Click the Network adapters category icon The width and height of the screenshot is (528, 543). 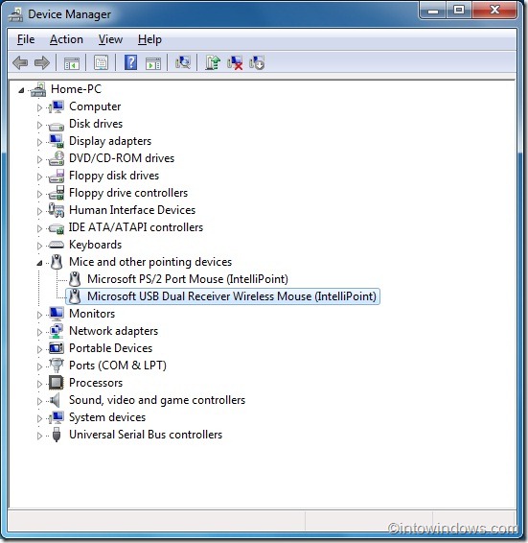pyautogui.click(x=56, y=331)
